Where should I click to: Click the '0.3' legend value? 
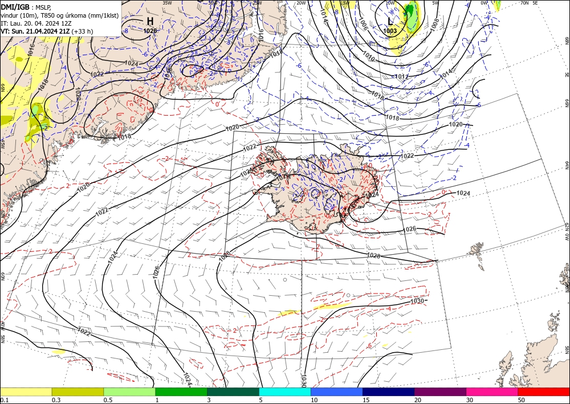coord(56,400)
